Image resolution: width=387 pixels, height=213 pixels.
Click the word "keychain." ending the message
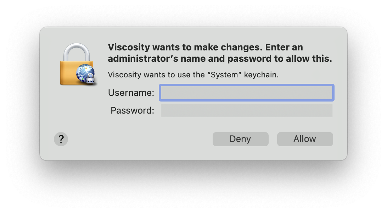(x=262, y=75)
